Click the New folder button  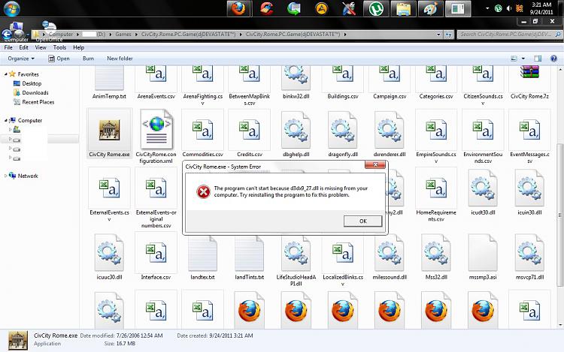pos(120,59)
